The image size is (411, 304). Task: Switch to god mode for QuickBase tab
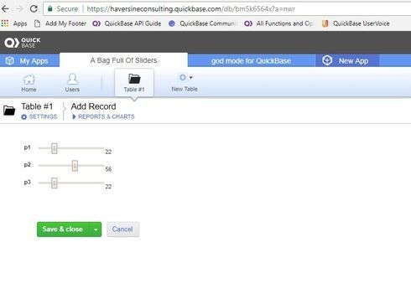(251, 60)
